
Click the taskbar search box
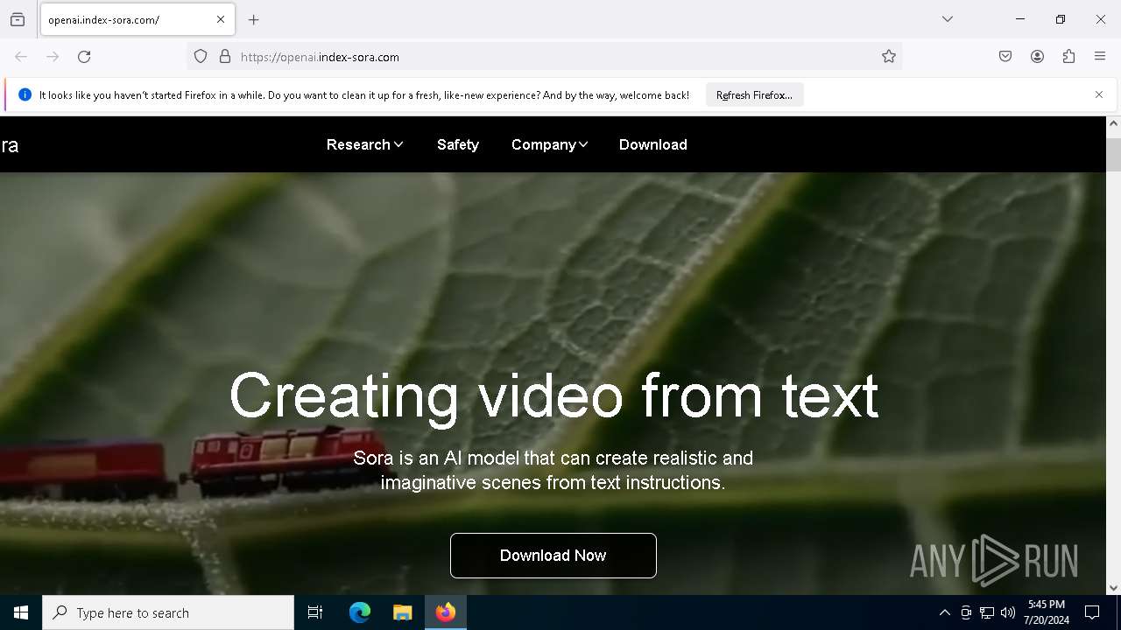[168, 612]
